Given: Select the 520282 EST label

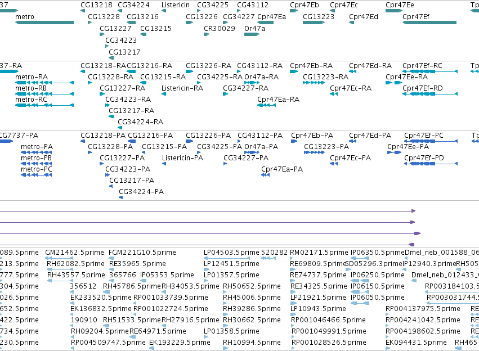Looking at the screenshot, I should pos(274,253).
